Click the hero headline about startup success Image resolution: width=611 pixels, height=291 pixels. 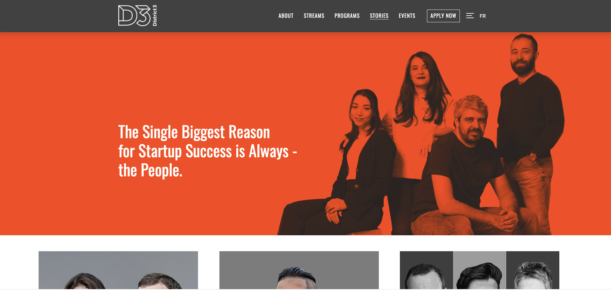(x=208, y=151)
